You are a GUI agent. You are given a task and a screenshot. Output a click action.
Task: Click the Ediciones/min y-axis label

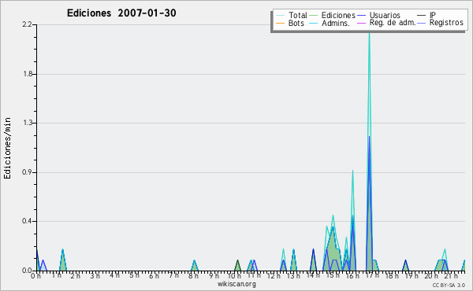click(x=7, y=149)
